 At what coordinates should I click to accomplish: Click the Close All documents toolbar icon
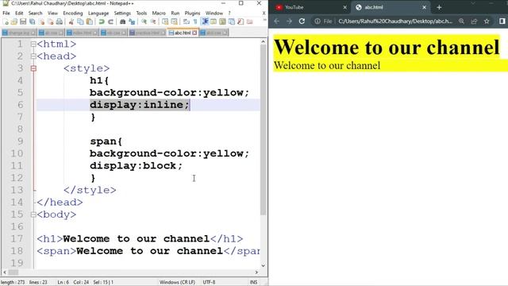coord(51,21)
